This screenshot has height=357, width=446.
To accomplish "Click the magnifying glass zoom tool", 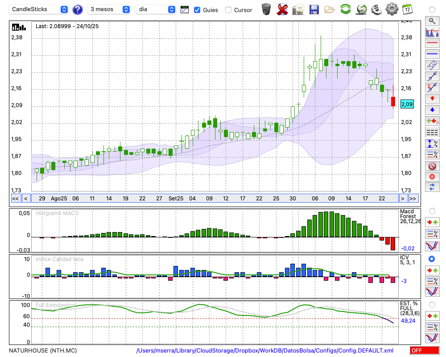I will tap(432, 21).
